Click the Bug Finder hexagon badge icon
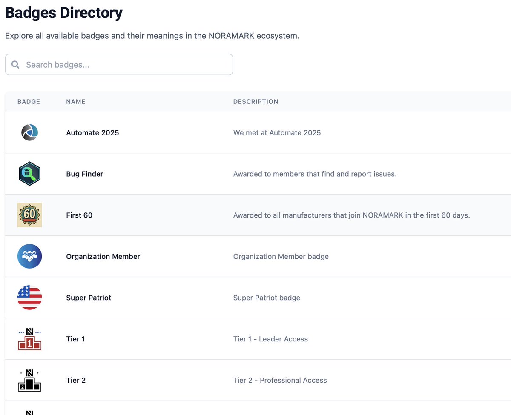 tap(29, 174)
